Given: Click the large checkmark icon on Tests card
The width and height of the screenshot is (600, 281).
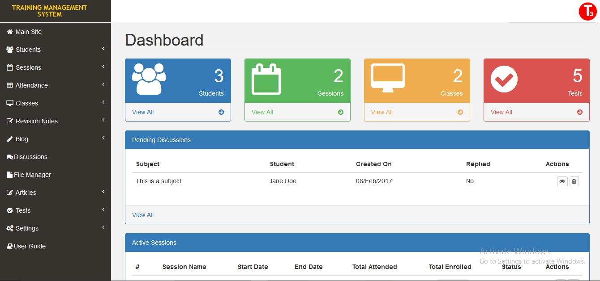Looking at the screenshot, I should coord(504,80).
